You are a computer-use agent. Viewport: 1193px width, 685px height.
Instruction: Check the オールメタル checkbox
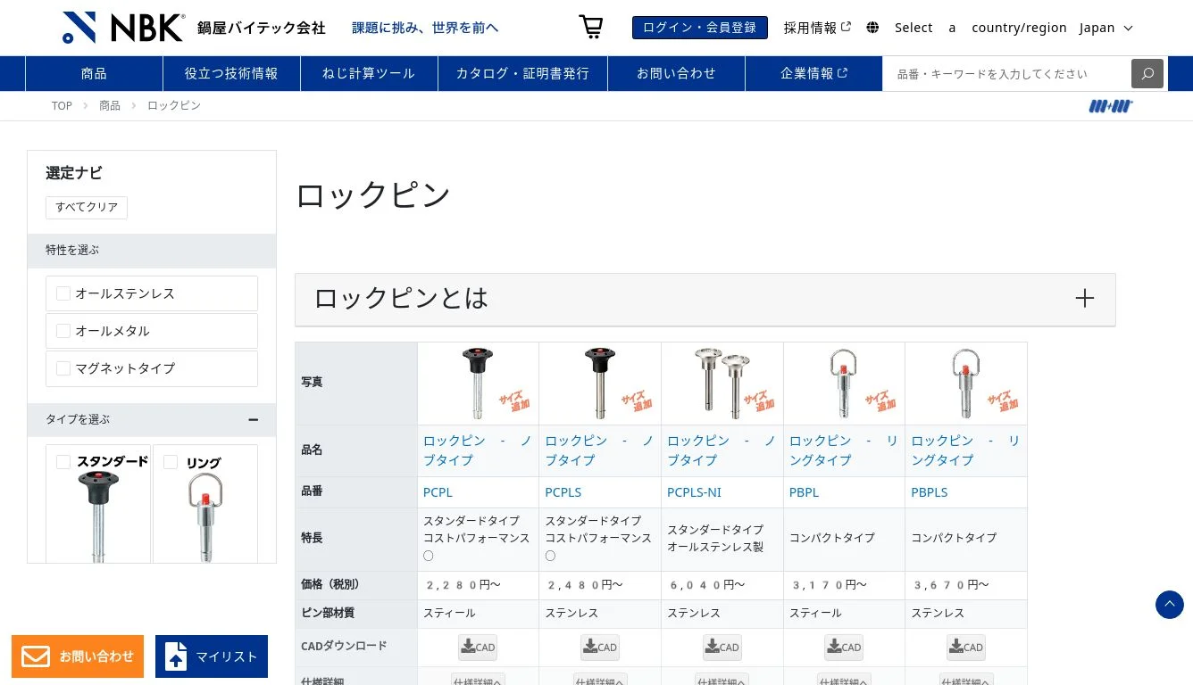63,331
